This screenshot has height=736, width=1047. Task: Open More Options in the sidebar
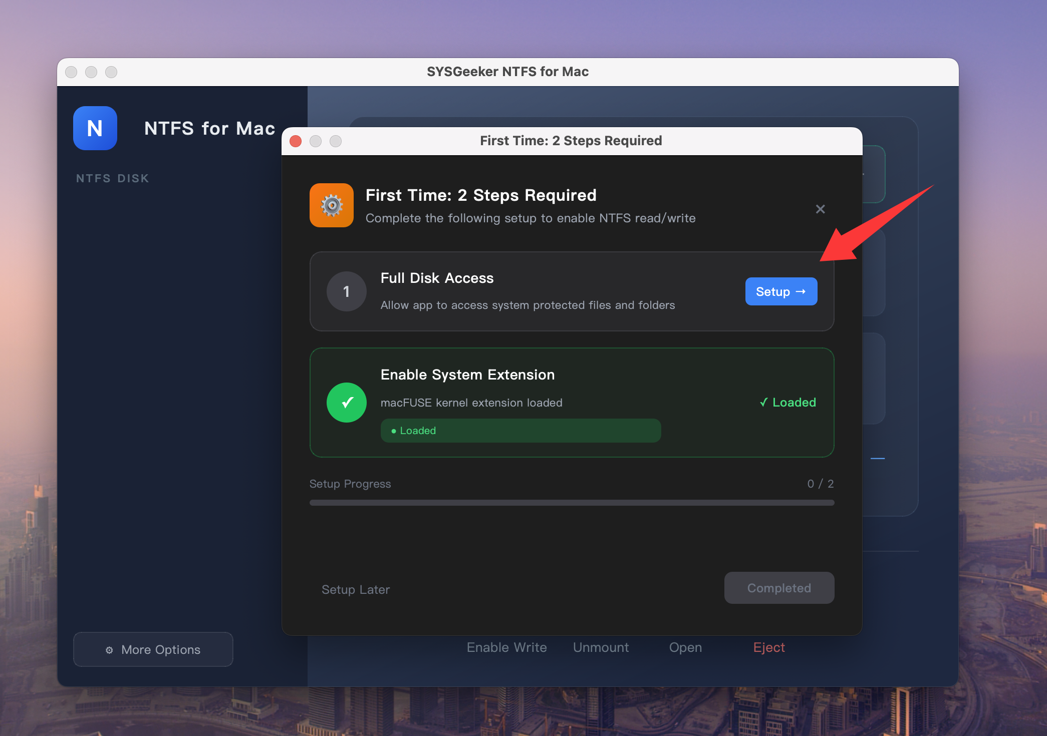[153, 649]
